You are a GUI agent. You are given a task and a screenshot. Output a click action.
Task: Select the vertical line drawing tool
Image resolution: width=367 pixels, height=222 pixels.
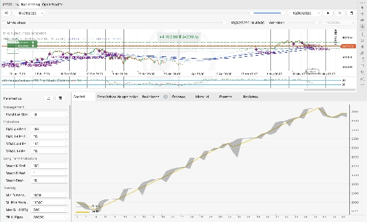[362, 34]
